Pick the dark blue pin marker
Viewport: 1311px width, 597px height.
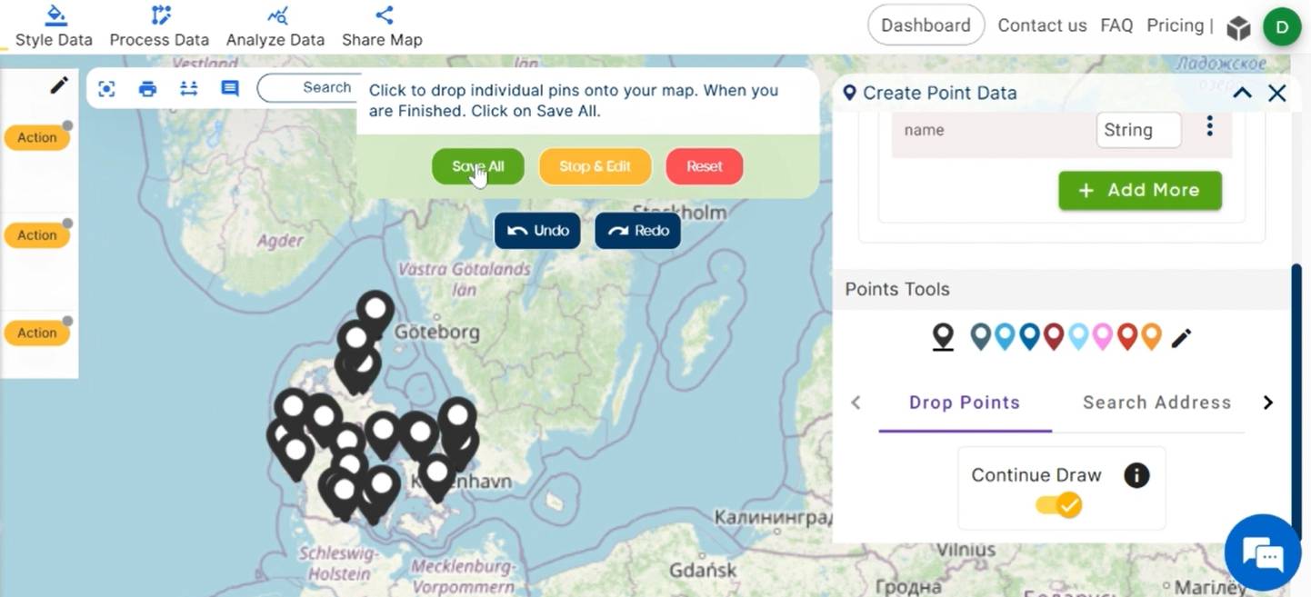(1029, 337)
